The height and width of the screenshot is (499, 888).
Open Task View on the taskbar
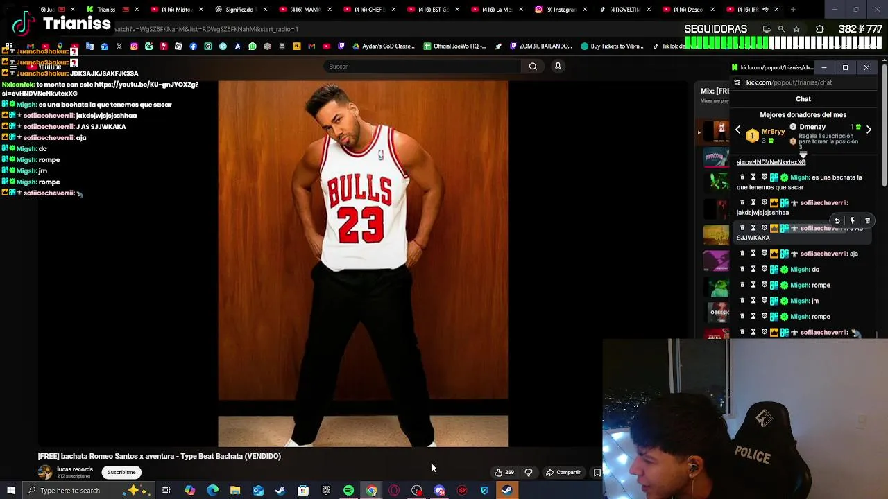[166, 491]
